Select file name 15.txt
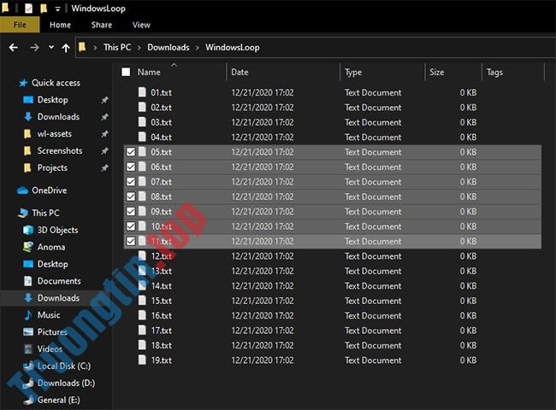 (x=162, y=301)
